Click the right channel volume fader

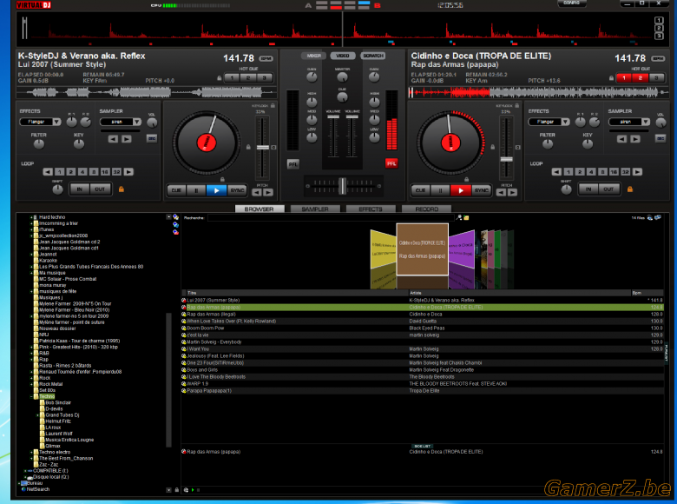pyautogui.click(x=352, y=116)
